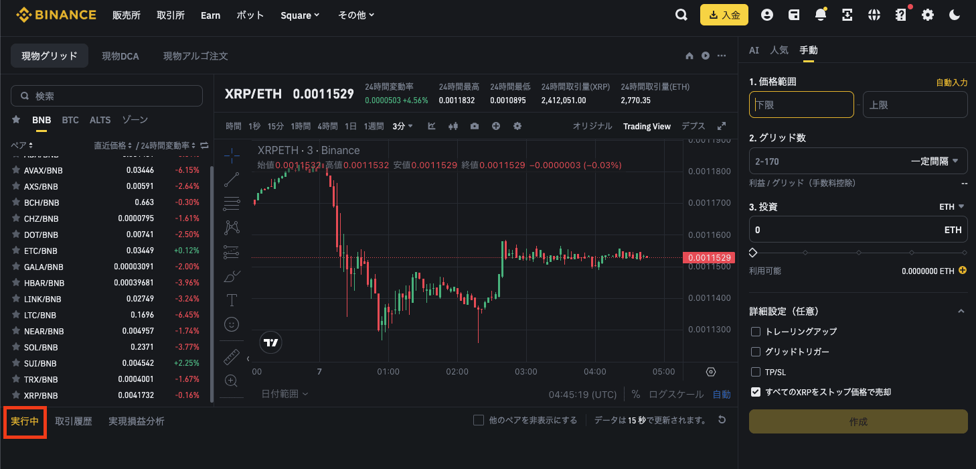Open the account profile icon
976x469 pixels.
[767, 15]
